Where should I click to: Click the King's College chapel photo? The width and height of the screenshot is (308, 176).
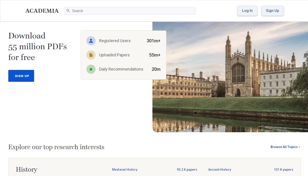pyautogui.click(x=230, y=77)
